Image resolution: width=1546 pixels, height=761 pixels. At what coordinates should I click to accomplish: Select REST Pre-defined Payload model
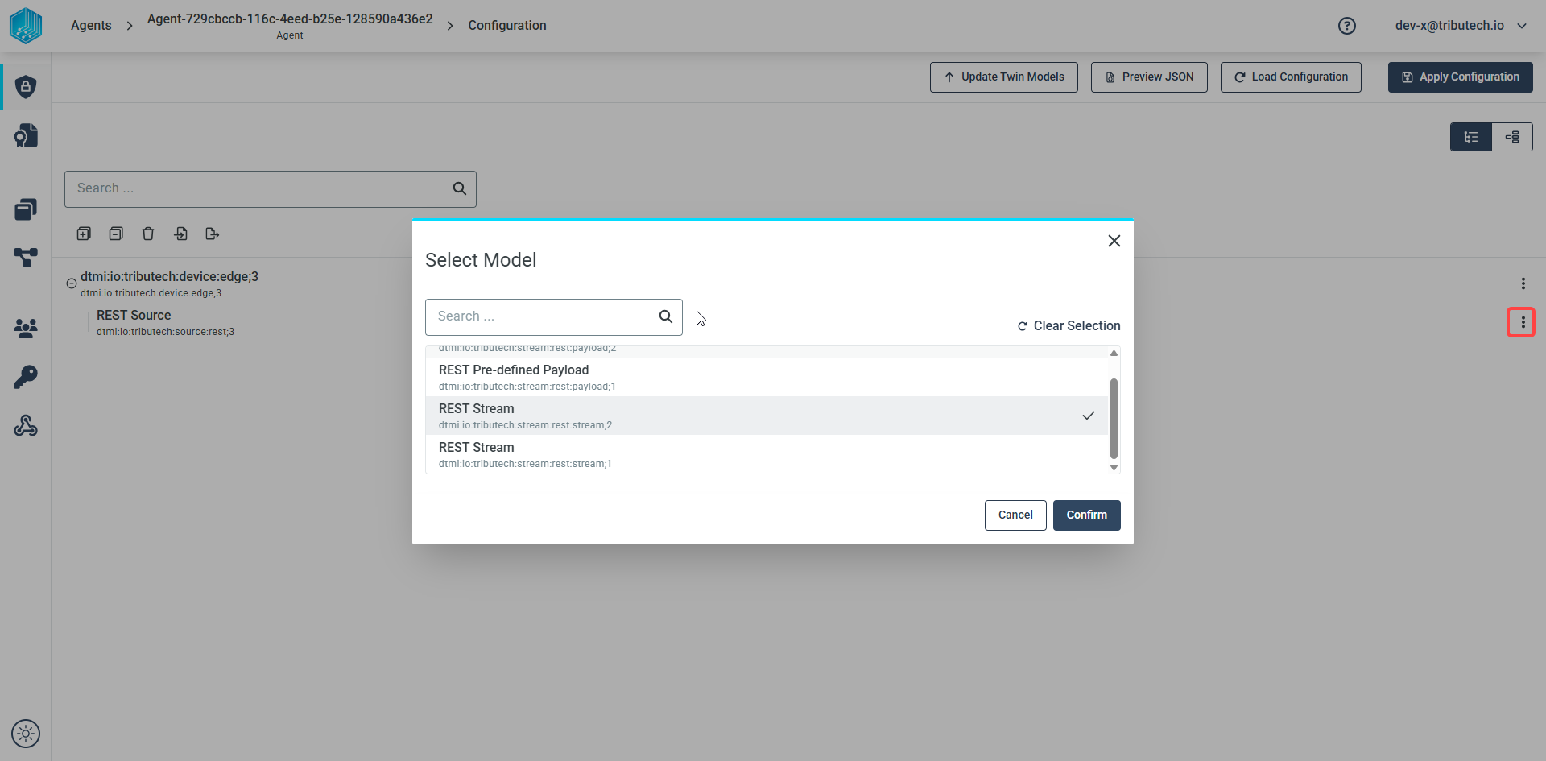point(767,377)
